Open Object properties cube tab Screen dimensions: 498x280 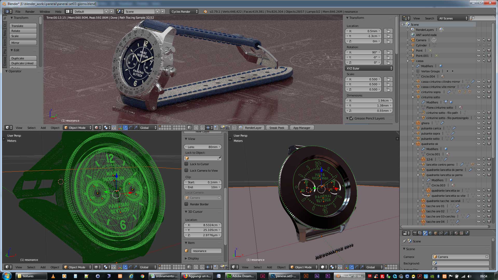point(435,233)
